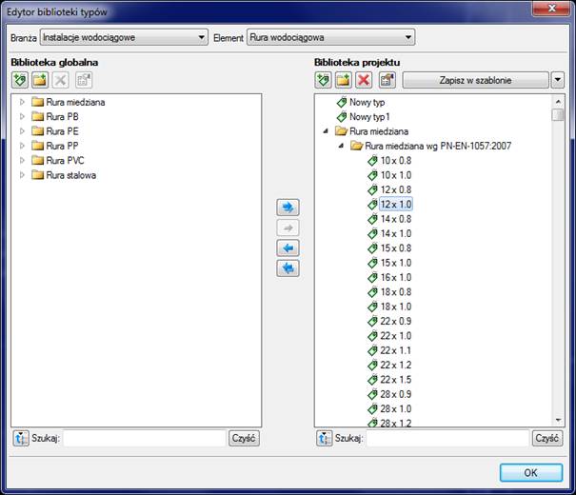Select 22 x 0.9 type
Image resolution: width=576 pixels, height=495 pixels.
point(396,322)
